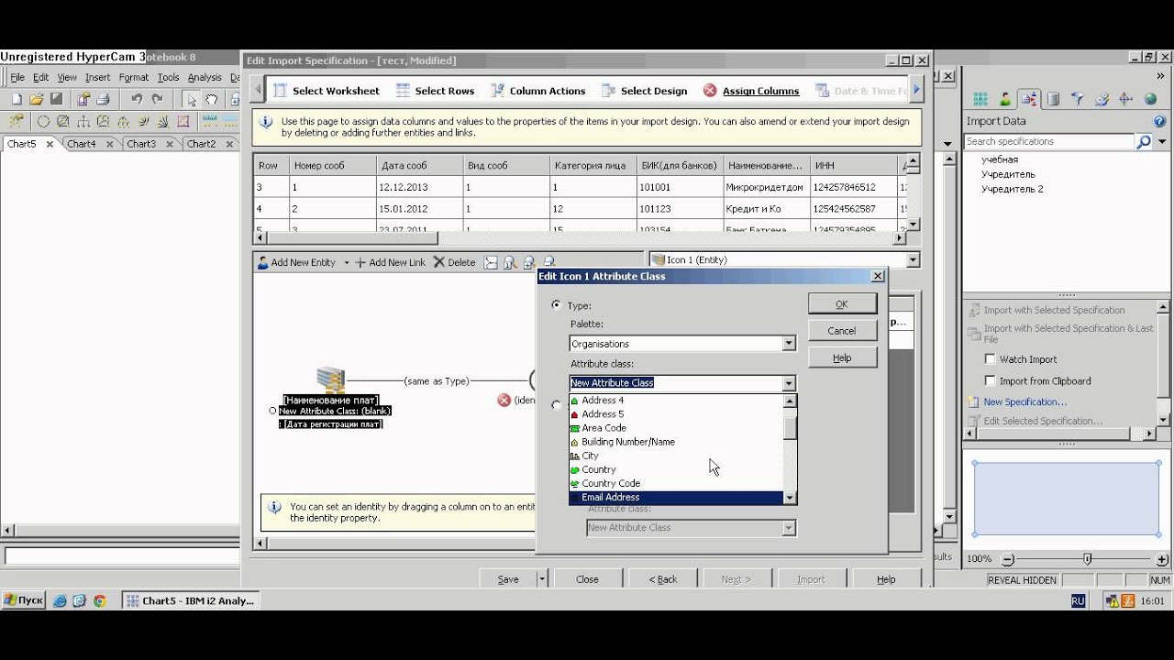Open the search specifications options arrow

pyautogui.click(x=1162, y=141)
